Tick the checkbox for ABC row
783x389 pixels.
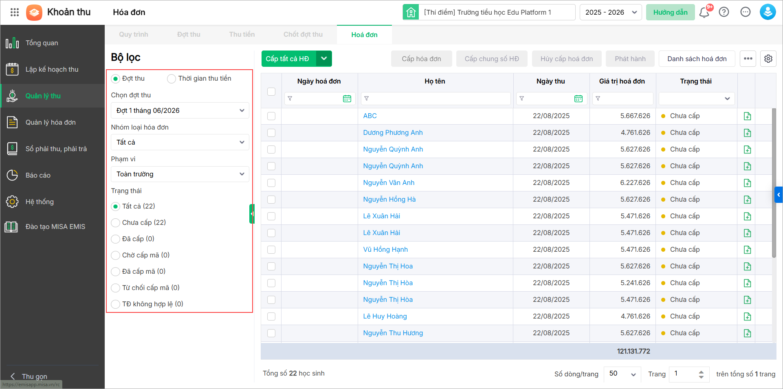click(271, 116)
